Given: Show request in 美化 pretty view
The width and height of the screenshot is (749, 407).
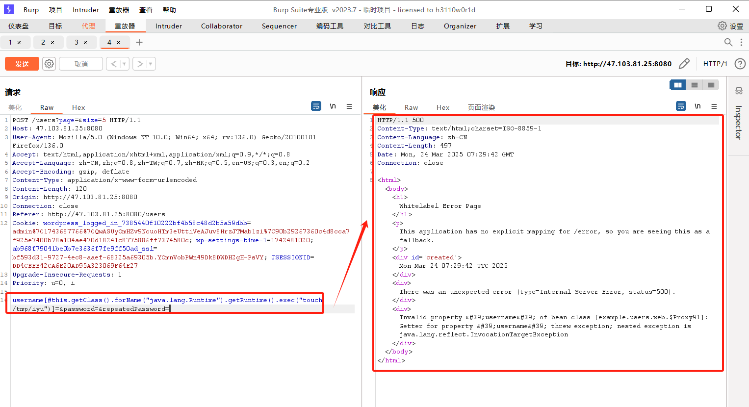Looking at the screenshot, I should [x=15, y=107].
